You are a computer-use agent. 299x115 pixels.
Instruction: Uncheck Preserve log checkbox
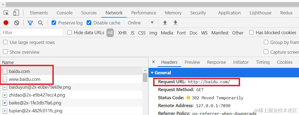(x=54, y=23)
